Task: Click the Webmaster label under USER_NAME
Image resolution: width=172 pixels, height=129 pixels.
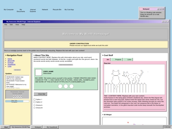Action: [47, 73]
